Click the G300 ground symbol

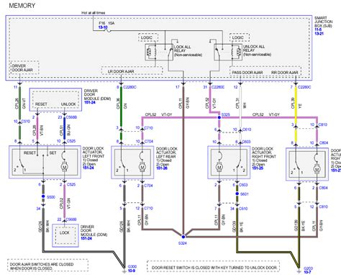coord(124,271)
